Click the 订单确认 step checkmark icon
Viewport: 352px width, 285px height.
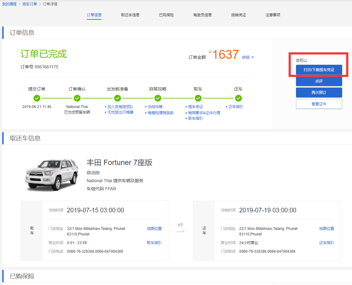(77, 98)
